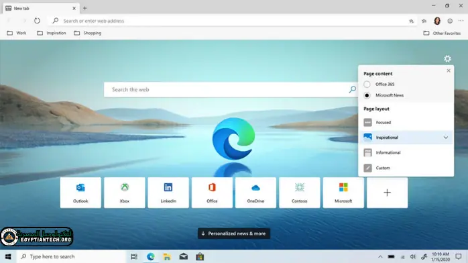Open page settings gear icon

coord(447,59)
